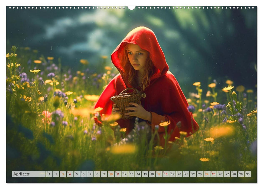Select Sunday day 25 in the calendar strip
263x189 pixels.
coord(213,174)
